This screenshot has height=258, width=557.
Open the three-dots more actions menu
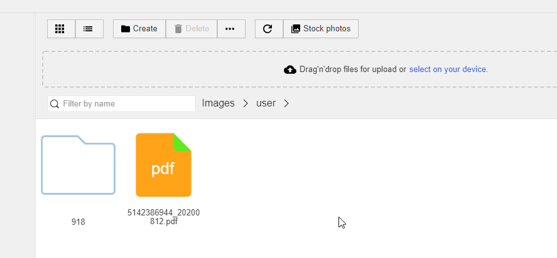coord(231,29)
